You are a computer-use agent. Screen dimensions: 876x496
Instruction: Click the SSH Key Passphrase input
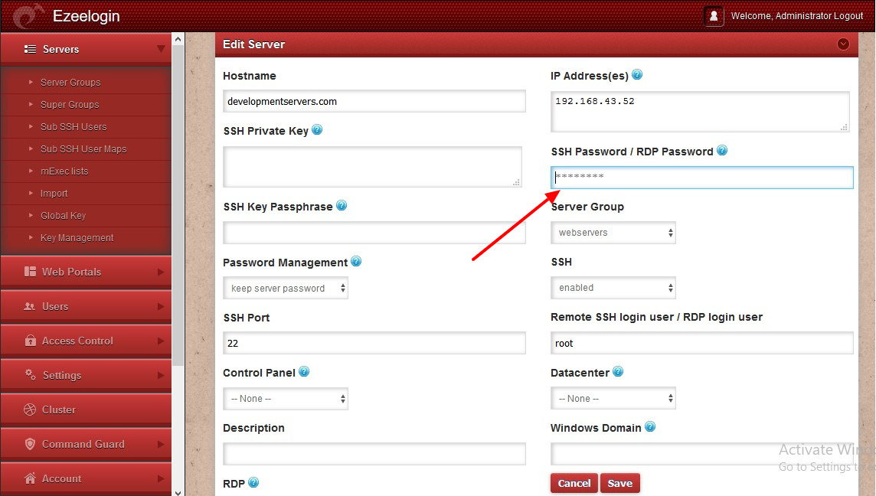[x=374, y=233]
